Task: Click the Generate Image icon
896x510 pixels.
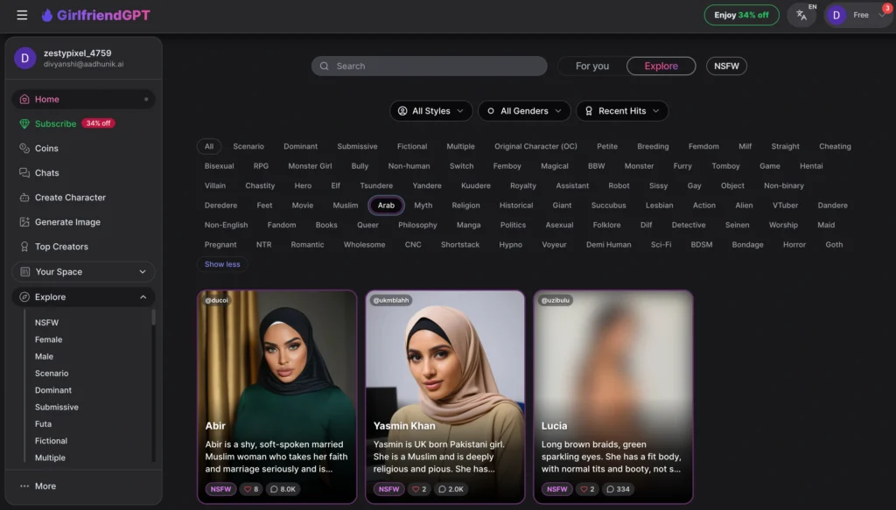Action: click(24, 222)
